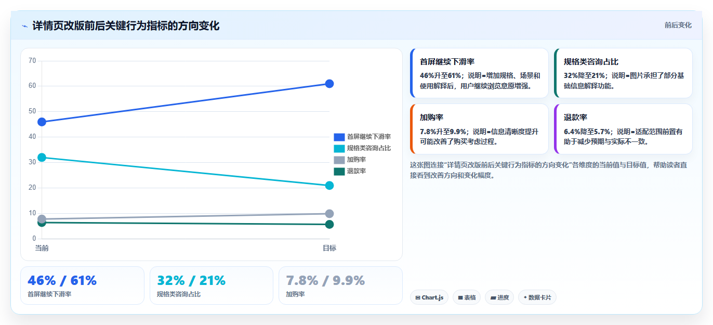The height and width of the screenshot is (325, 713).
Task: Click gray 加购率 point at 目标
Action: 329,214
